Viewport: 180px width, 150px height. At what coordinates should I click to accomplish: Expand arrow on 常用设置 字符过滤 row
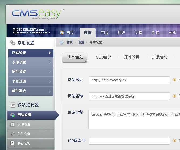tap(50, 81)
